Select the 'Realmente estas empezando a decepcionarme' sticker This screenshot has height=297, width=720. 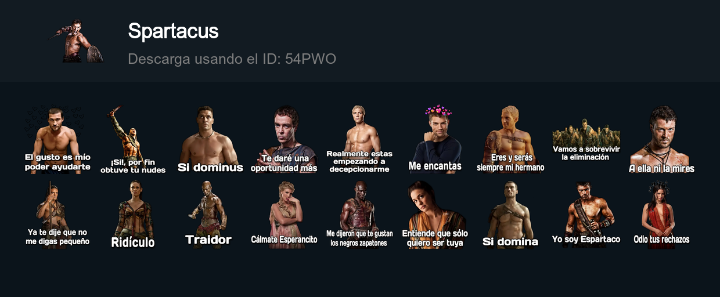(x=359, y=140)
